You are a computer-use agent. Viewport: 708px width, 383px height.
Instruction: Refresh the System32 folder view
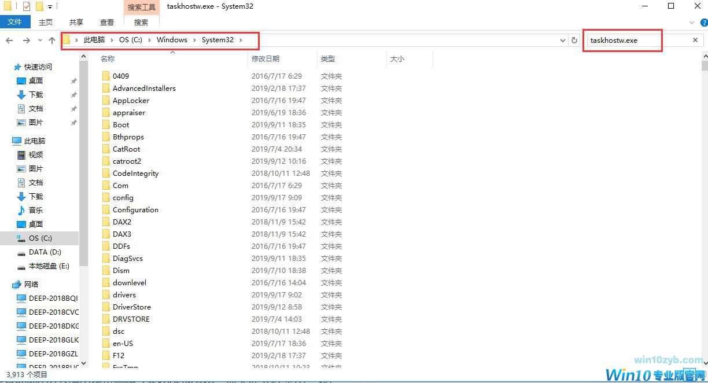coord(574,40)
